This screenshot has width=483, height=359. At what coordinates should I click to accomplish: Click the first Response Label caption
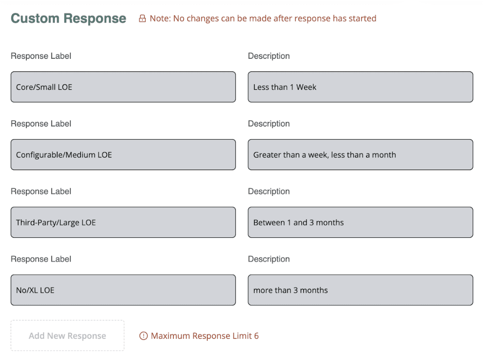tap(41, 56)
